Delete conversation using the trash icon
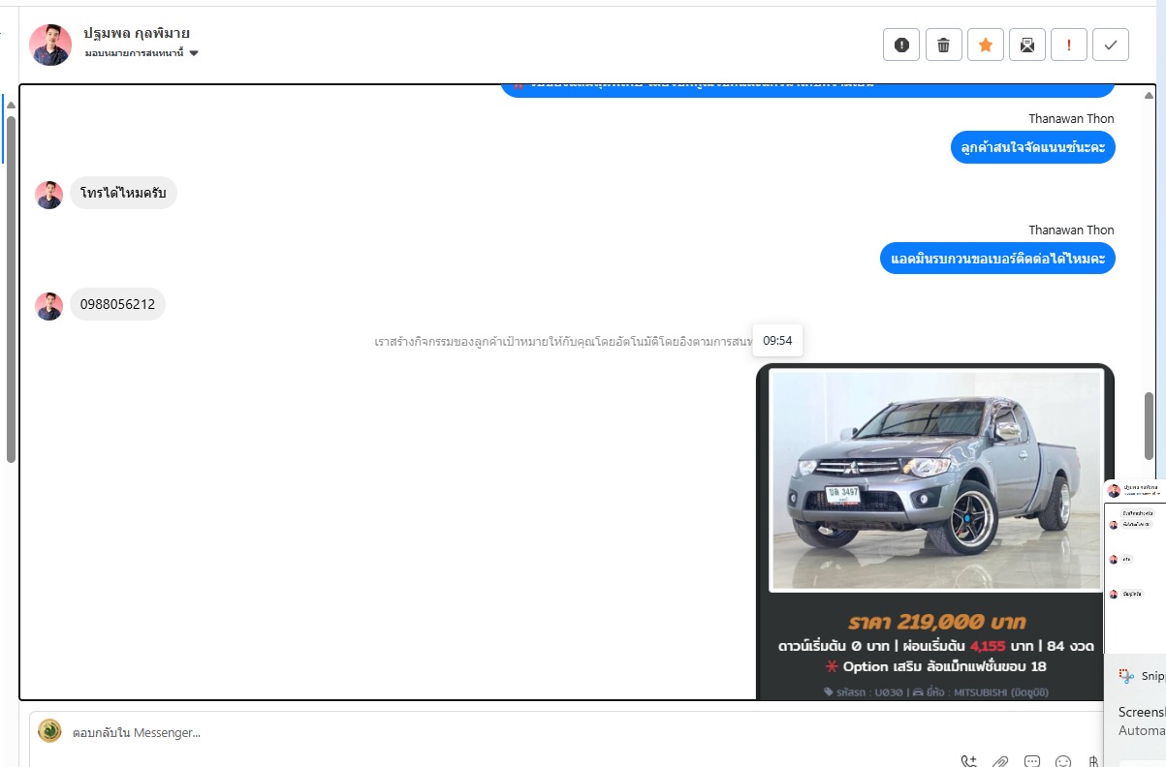Image resolution: width=1166 pixels, height=767 pixels. point(943,45)
